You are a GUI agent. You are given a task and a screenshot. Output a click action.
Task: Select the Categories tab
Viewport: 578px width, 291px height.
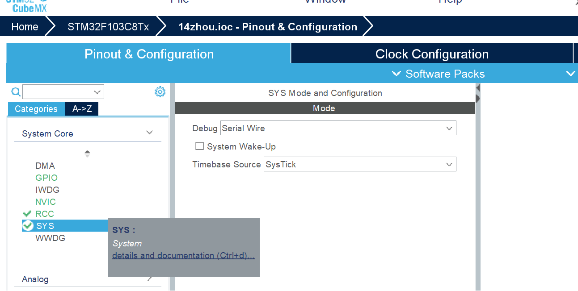(x=36, y=109)
